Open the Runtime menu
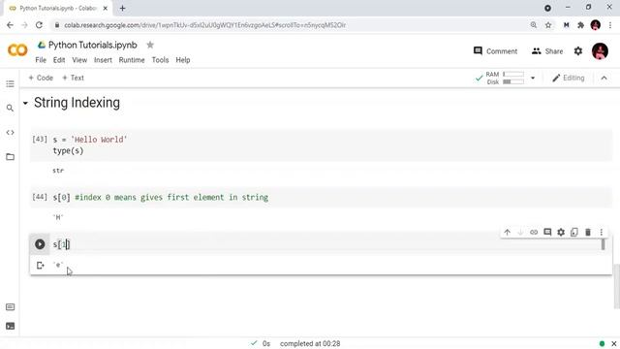 (x=132, y=60)
